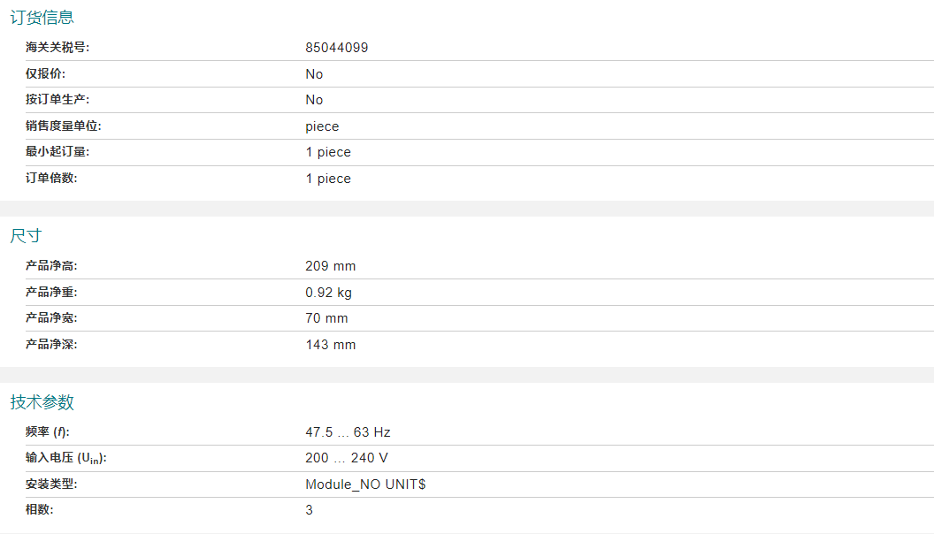Viewport: 934px width, 534px height.
Task: Click the 频率 (f) label
Action: [x=47, y=432]
